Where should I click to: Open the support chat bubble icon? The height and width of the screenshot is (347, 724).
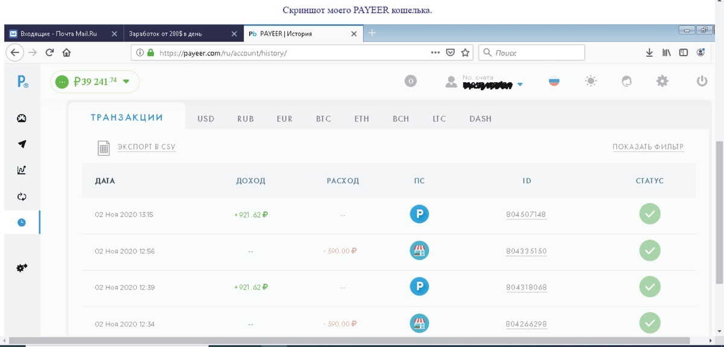coord(627,81)
